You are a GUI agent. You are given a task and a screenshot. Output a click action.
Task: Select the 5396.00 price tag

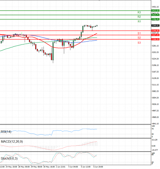click(x=155, y=19)
